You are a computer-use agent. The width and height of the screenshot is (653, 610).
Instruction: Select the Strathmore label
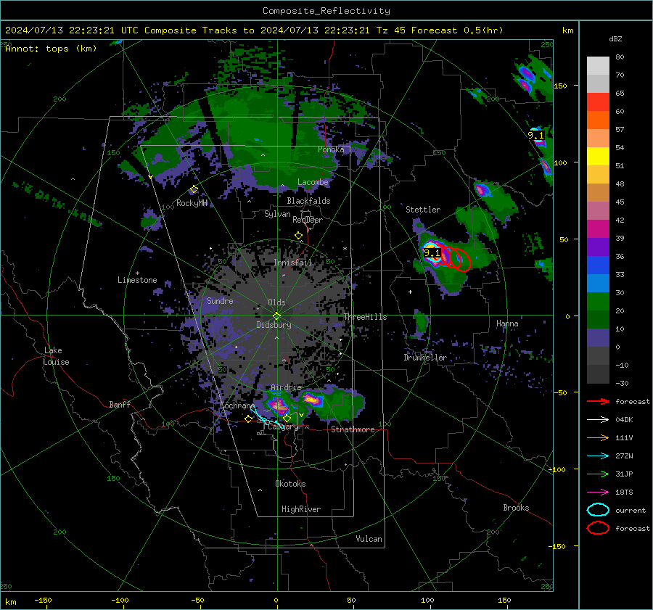tap(353, 429)
